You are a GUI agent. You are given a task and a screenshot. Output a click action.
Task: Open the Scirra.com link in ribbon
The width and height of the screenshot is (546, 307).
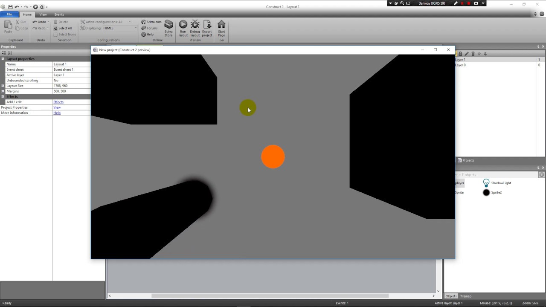(151, 22)
